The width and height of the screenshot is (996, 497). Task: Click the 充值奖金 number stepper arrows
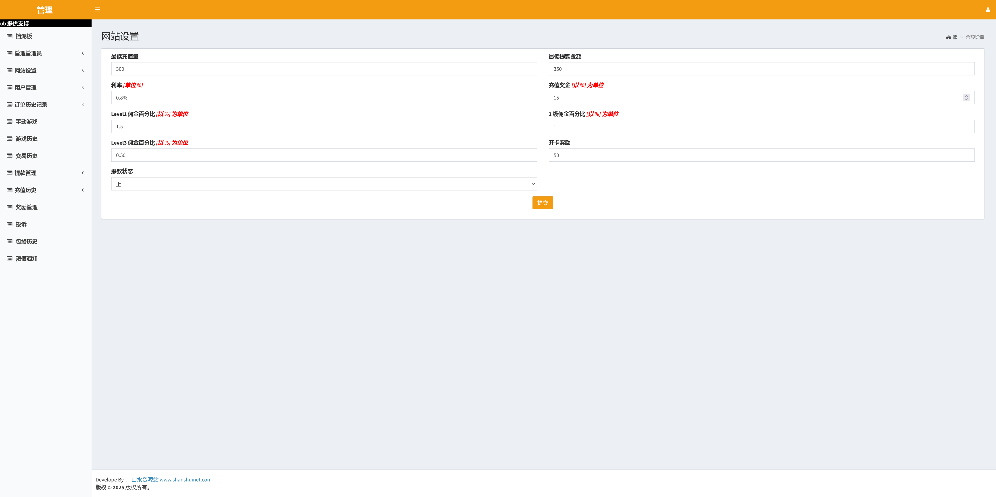coord(966,98)
